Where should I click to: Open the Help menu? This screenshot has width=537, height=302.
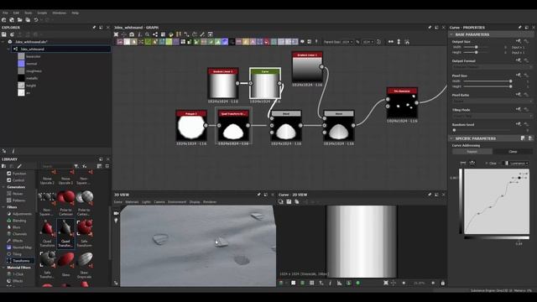[x=75, y=13]
